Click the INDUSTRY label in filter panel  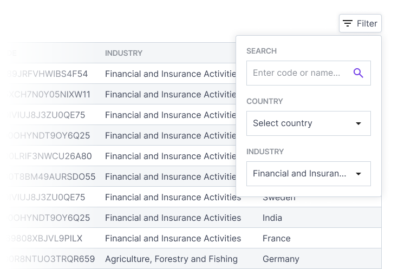[x=265, y=152]
